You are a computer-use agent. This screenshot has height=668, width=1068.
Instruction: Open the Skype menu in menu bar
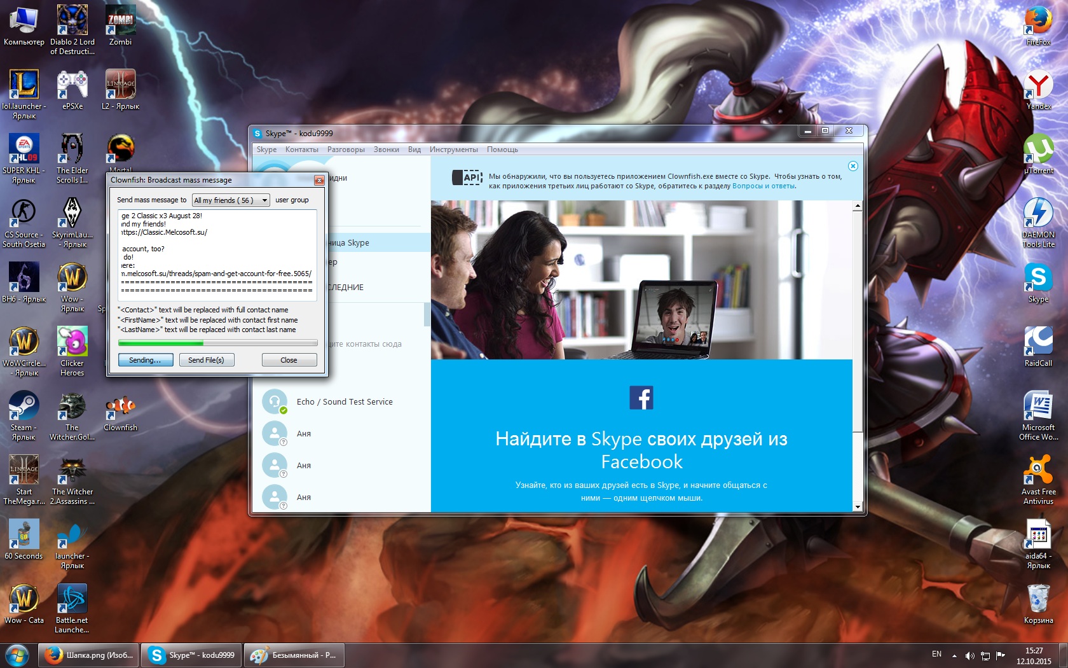coord(266,150)
